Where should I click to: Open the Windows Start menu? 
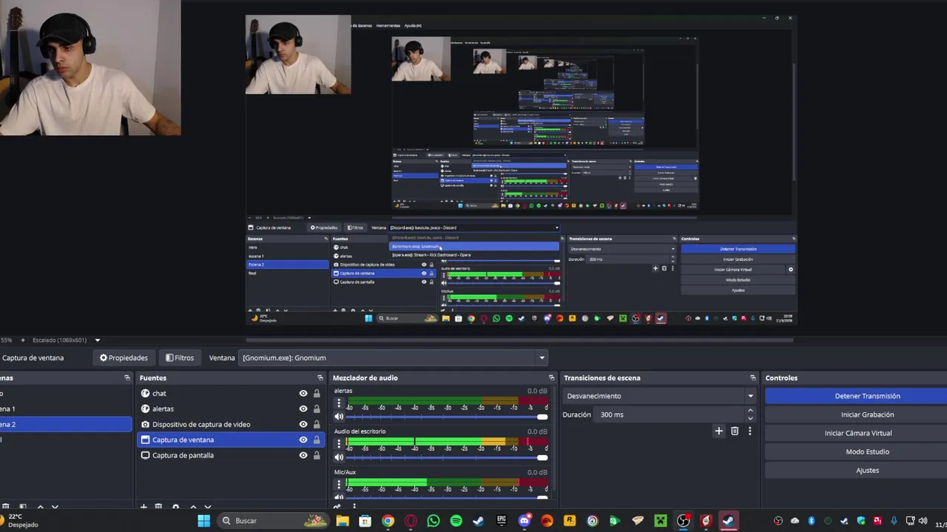203,521
